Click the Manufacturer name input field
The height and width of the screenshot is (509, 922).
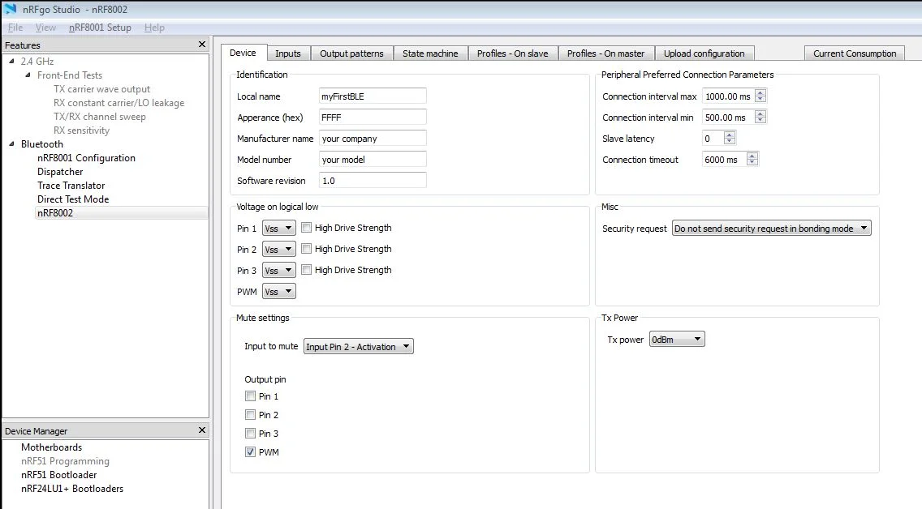coord(373,139)
